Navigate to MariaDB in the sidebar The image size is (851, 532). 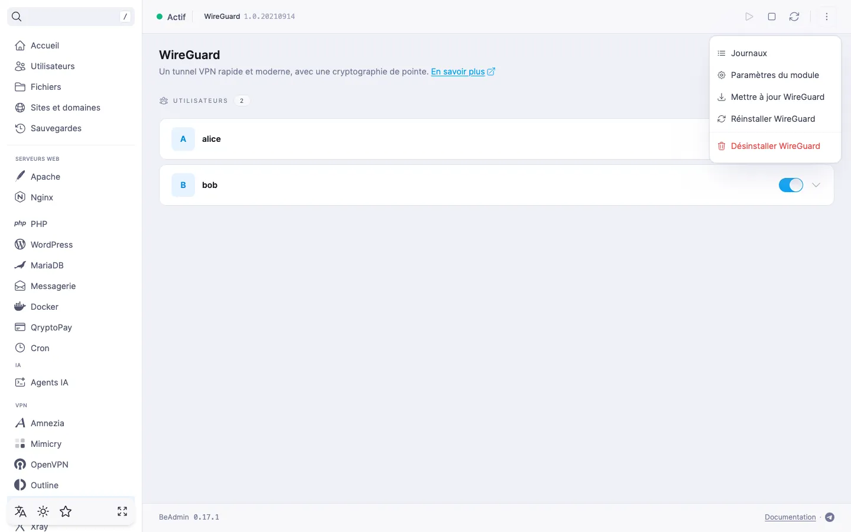(71, 265)
